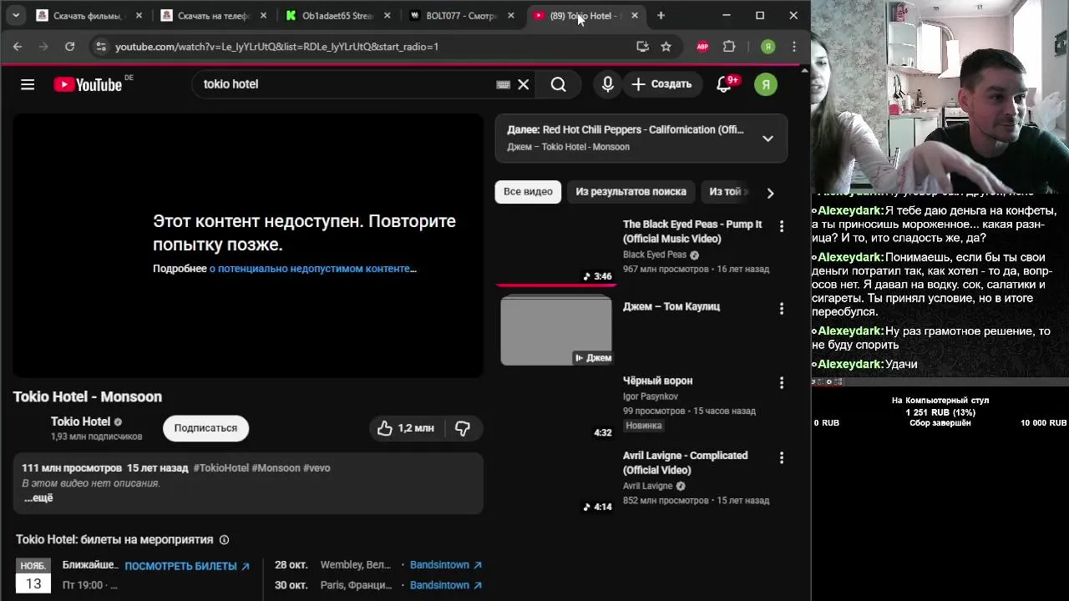Select the Все видео filter chip
1069x601 pixels.
tap(528, 191)
